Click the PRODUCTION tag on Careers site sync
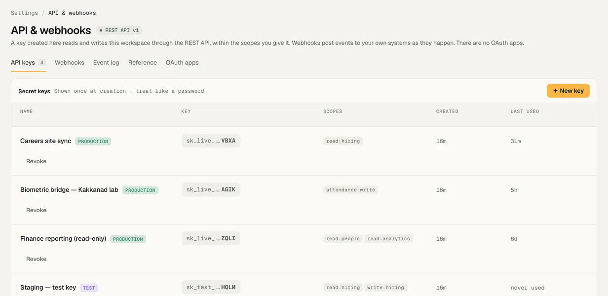The height and width of the screenshot is (296, 608). (x=93, y=142)
